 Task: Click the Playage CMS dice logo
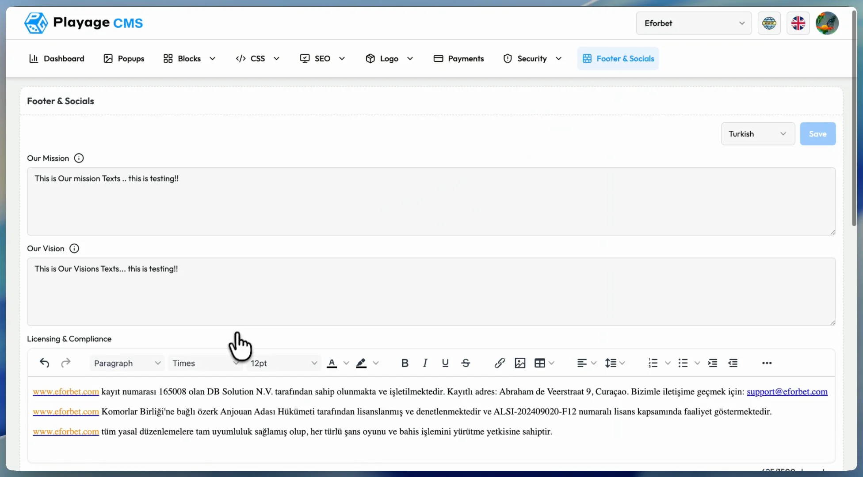point(36,23)
